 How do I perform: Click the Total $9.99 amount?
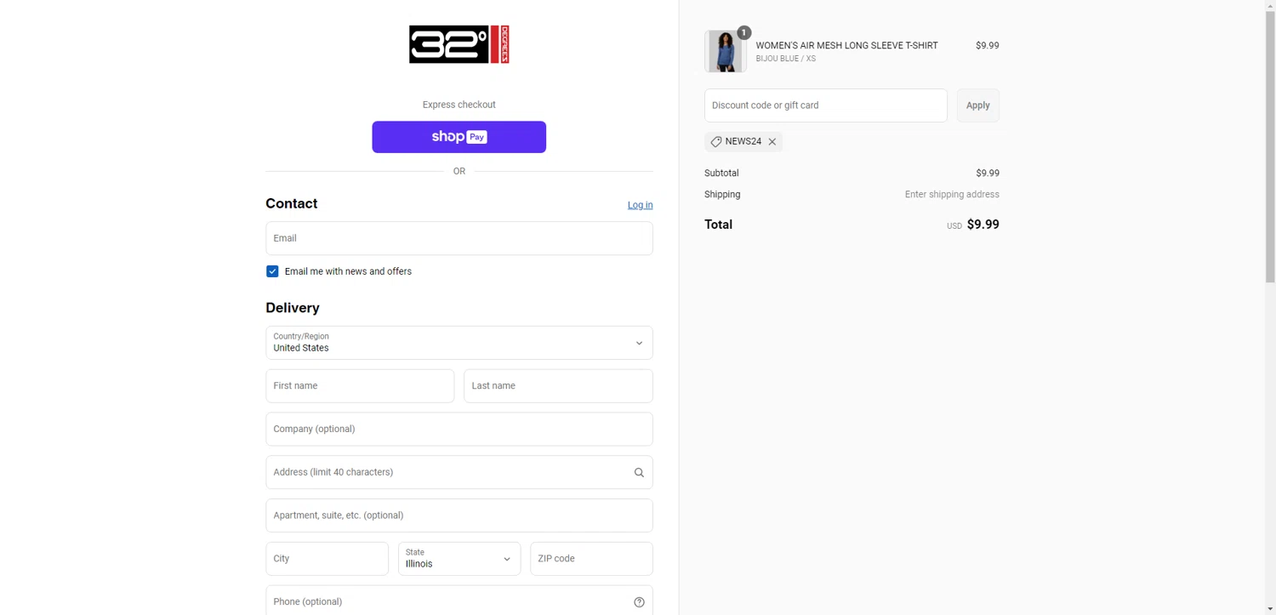(x=983, y=225)
